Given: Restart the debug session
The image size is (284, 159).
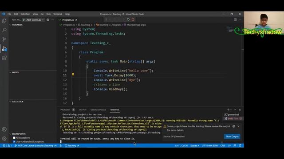Looking at the screenshot, I should [x=128, y=19].
